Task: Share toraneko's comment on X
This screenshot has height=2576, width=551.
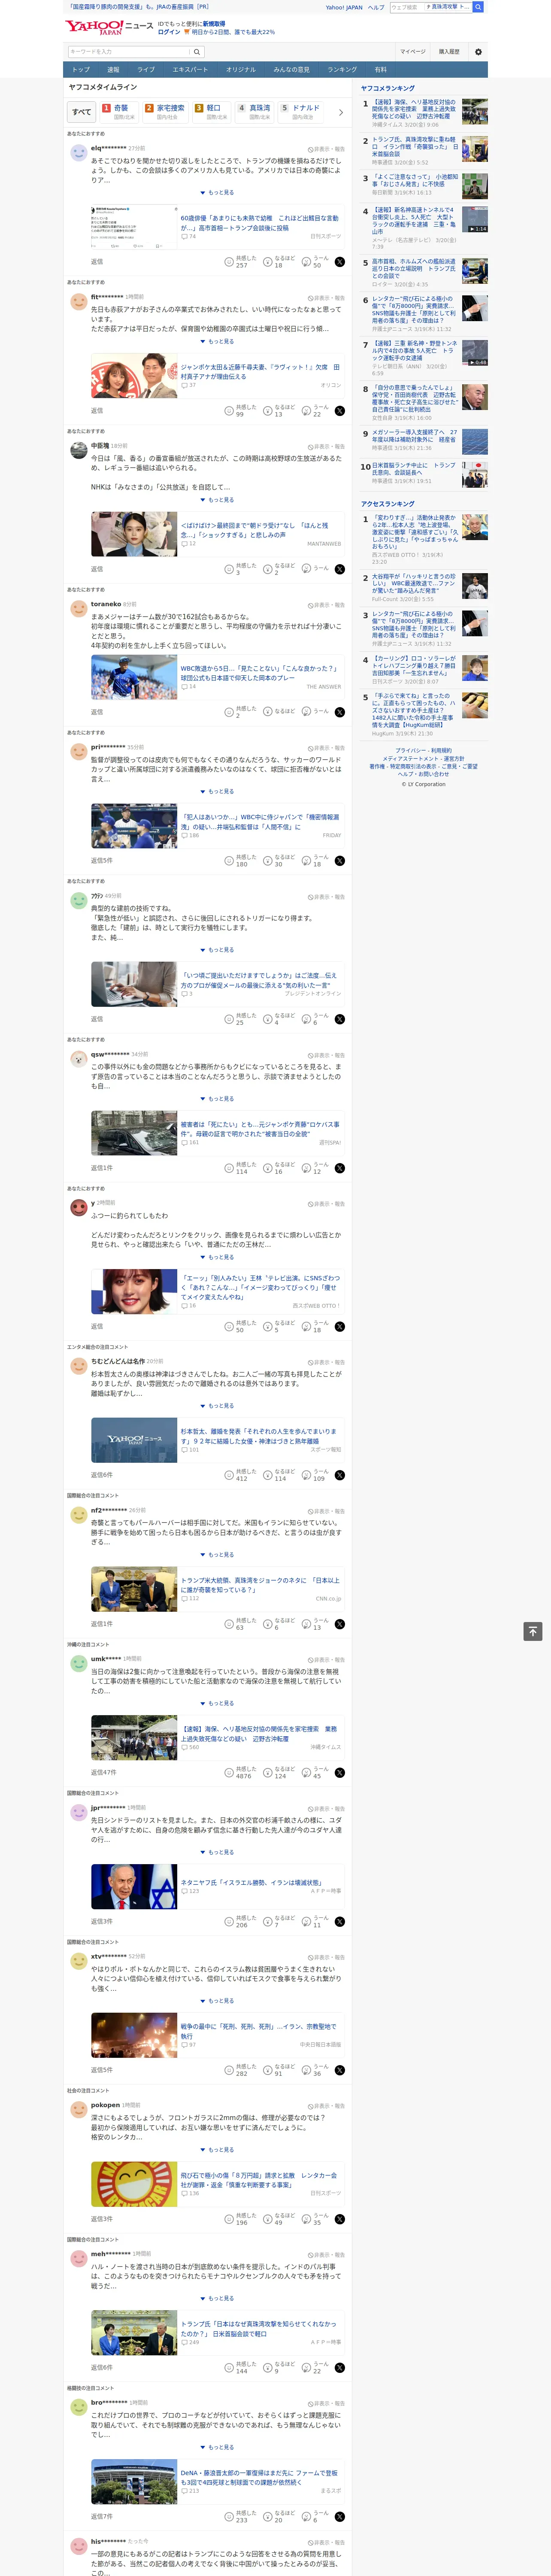Action: [x=340, y=712]
